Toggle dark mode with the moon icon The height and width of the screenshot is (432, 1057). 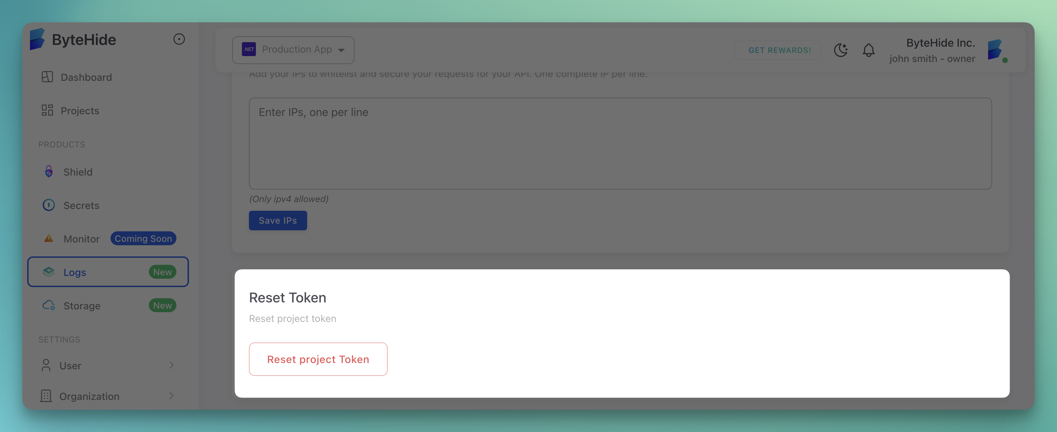click(x=841, y=50)
